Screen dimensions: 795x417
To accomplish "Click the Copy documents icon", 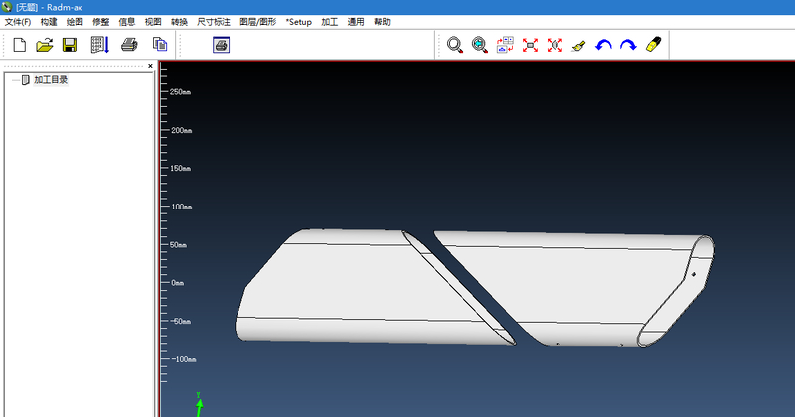I will click(159, 45).
